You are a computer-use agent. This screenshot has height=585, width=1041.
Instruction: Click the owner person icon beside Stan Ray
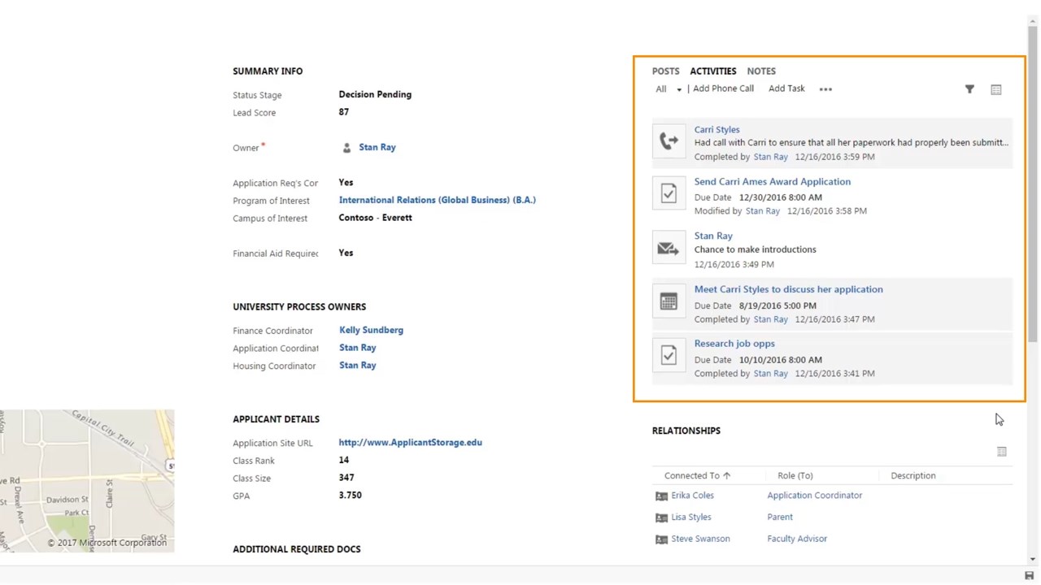coord(346,148)
